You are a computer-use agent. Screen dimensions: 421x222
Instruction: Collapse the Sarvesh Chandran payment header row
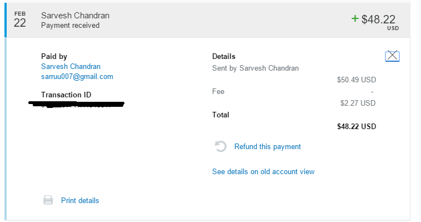click(207, 20)
